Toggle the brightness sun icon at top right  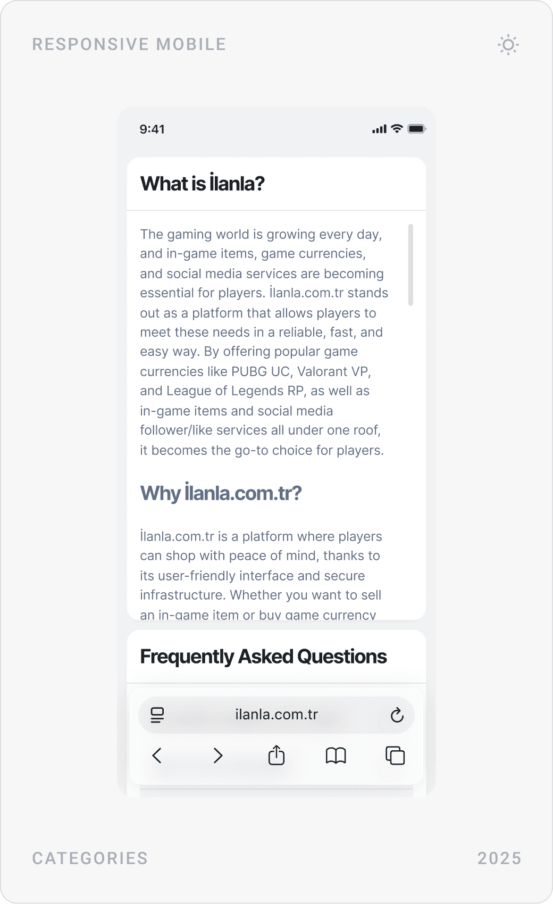point(508,45)
